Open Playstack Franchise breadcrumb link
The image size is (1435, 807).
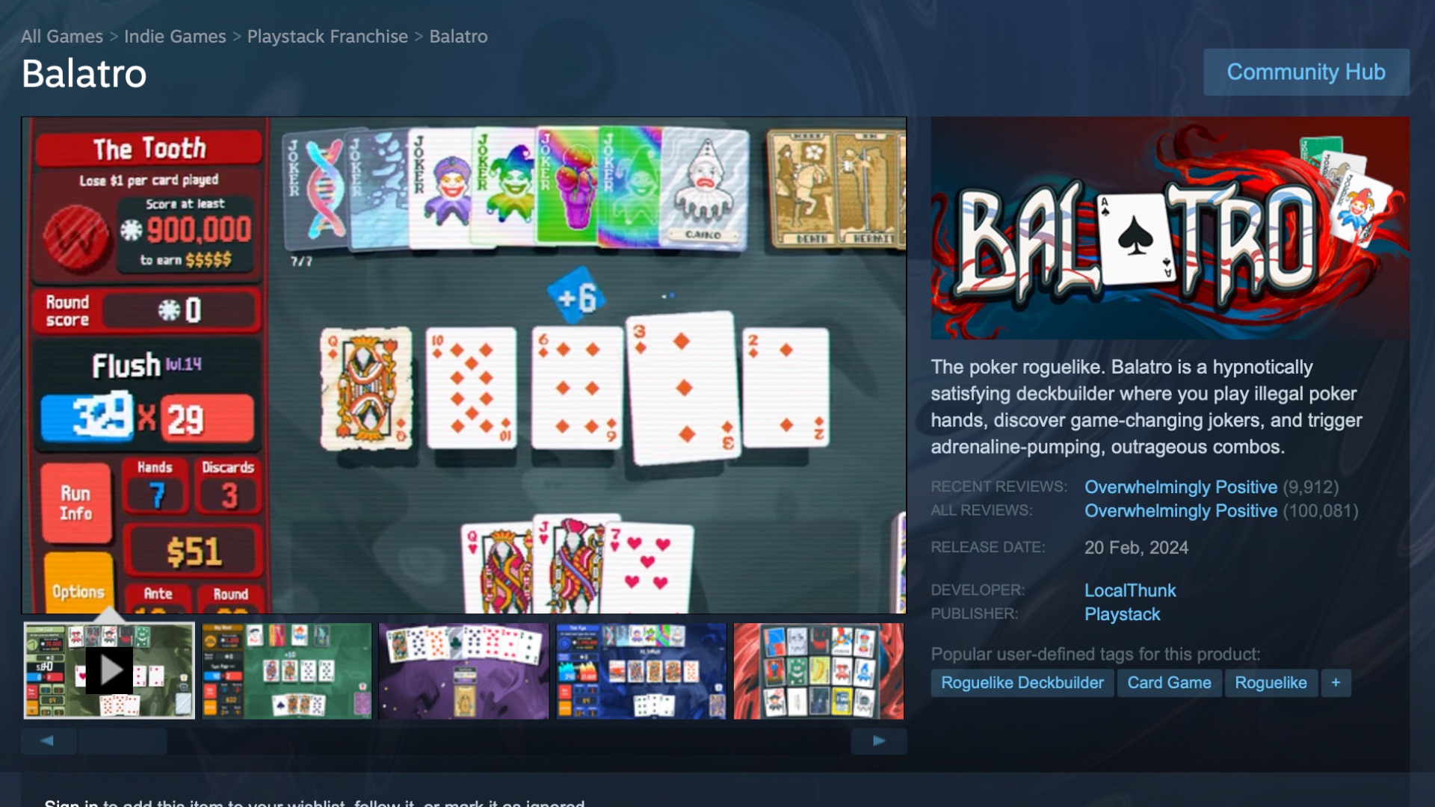pyautogui.click(x=327, y=36)
